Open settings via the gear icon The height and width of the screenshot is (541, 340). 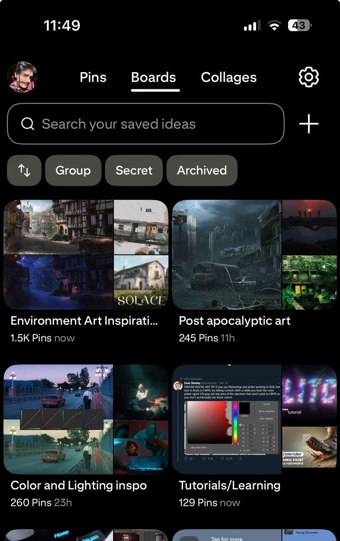click(x=309, y=77)
